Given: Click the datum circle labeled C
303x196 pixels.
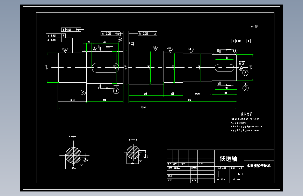Looking at the screenshot, I should tap(246, 88).
